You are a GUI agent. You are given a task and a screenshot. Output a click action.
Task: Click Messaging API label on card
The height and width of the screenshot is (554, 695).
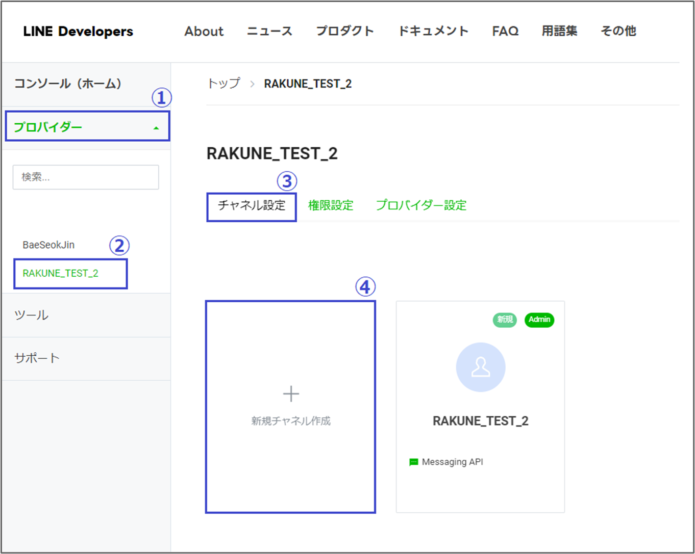[453, 462]
